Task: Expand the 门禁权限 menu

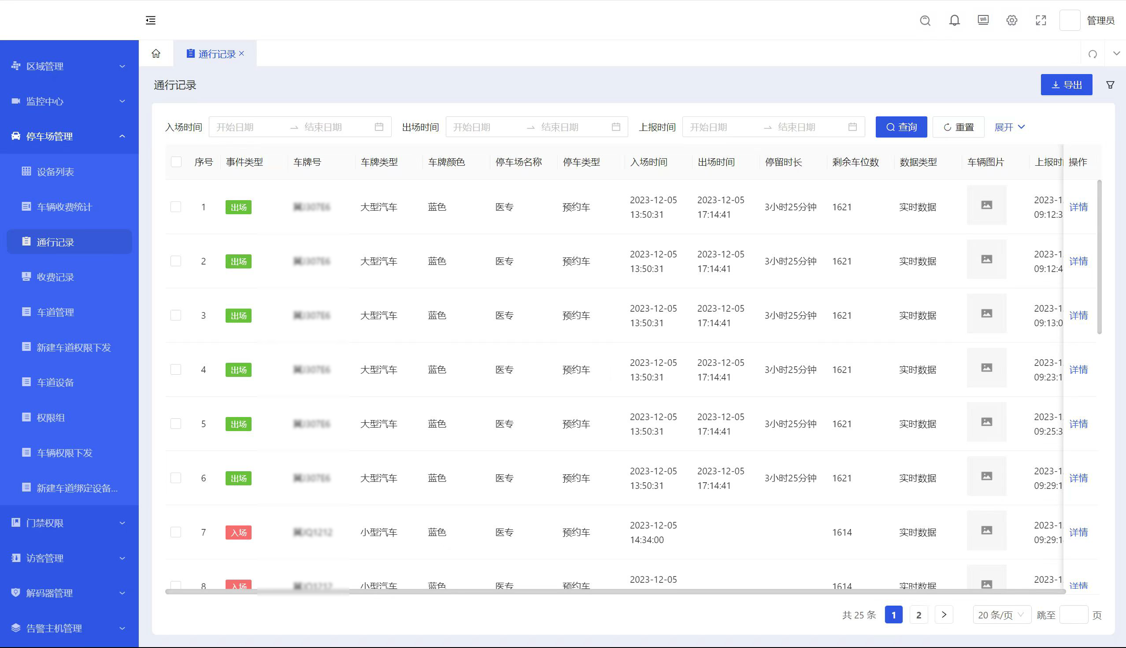Action: click(x=69, y=522)
